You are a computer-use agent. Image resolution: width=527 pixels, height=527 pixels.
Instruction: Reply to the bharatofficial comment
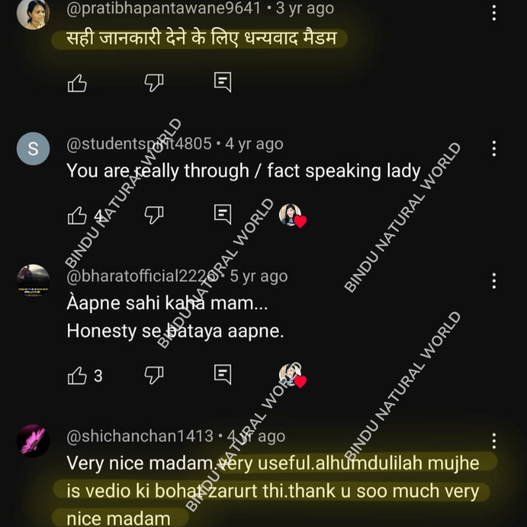click(223, 374)
